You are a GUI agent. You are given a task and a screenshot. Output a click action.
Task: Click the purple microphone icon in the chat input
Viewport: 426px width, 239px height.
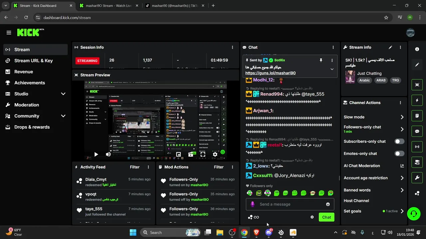pos(253,204)
